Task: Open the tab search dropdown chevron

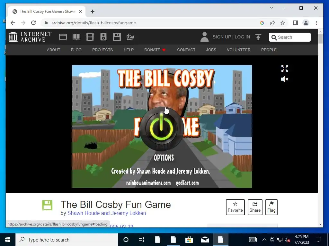Action: (271, 8)
